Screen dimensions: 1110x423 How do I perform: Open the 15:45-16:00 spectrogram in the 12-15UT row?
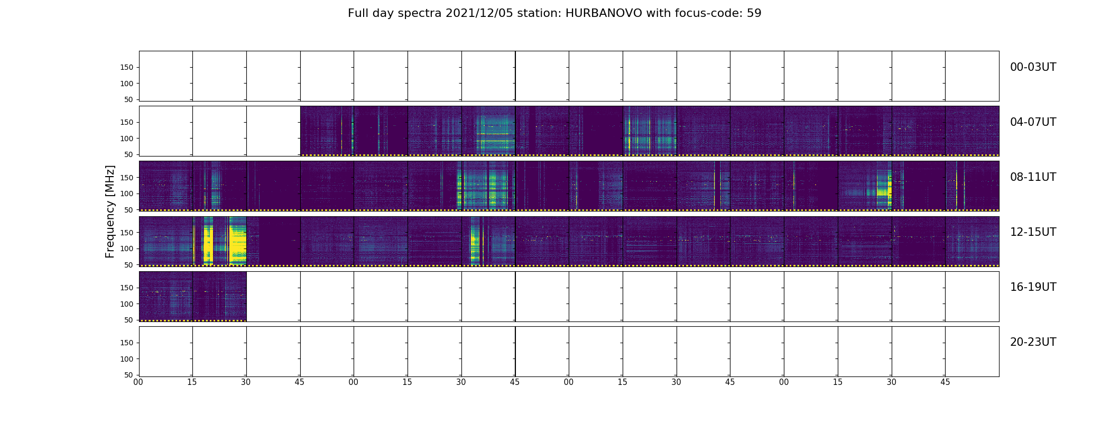pos(972,241)
